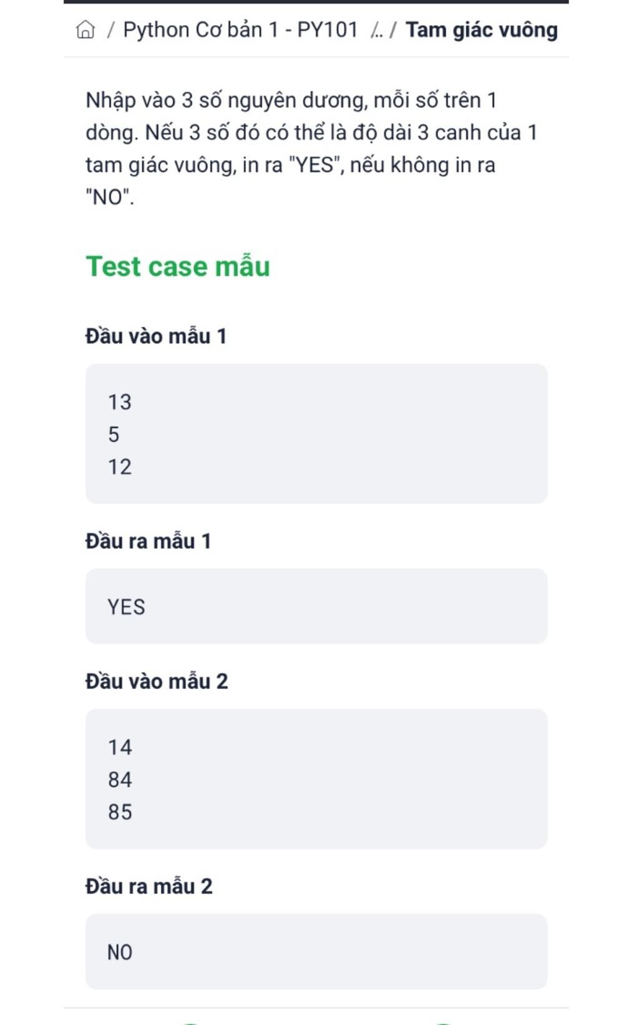Viewport: 639px width, 1025px height.
Task: Expand the collapsed '..' breadcrumb segment
Action: [376, 31]
